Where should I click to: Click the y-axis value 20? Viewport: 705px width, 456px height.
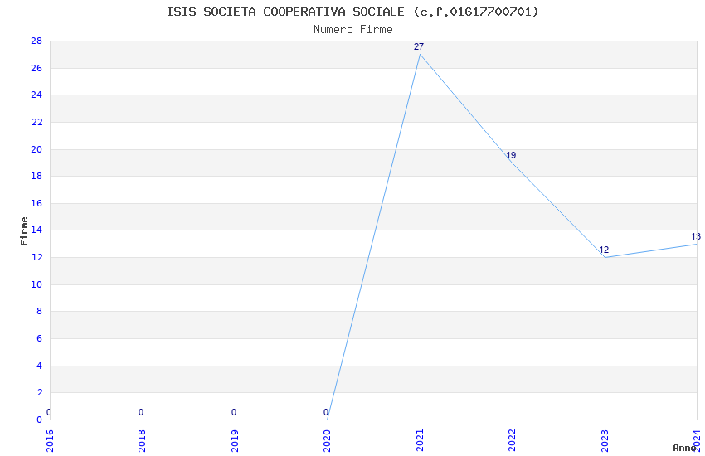[x=36, y=149]
